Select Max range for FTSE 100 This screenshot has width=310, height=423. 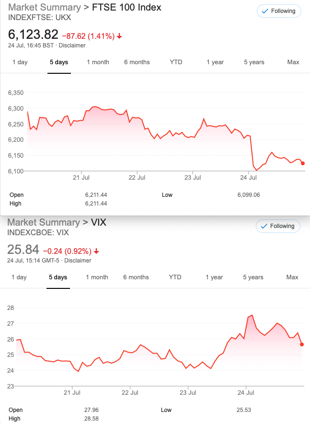293,62
